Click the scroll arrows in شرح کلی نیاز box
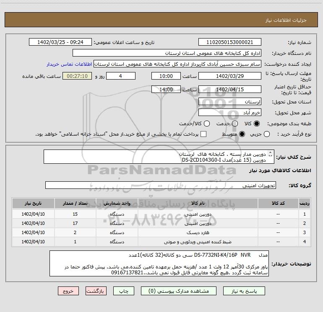 point(271,154)
